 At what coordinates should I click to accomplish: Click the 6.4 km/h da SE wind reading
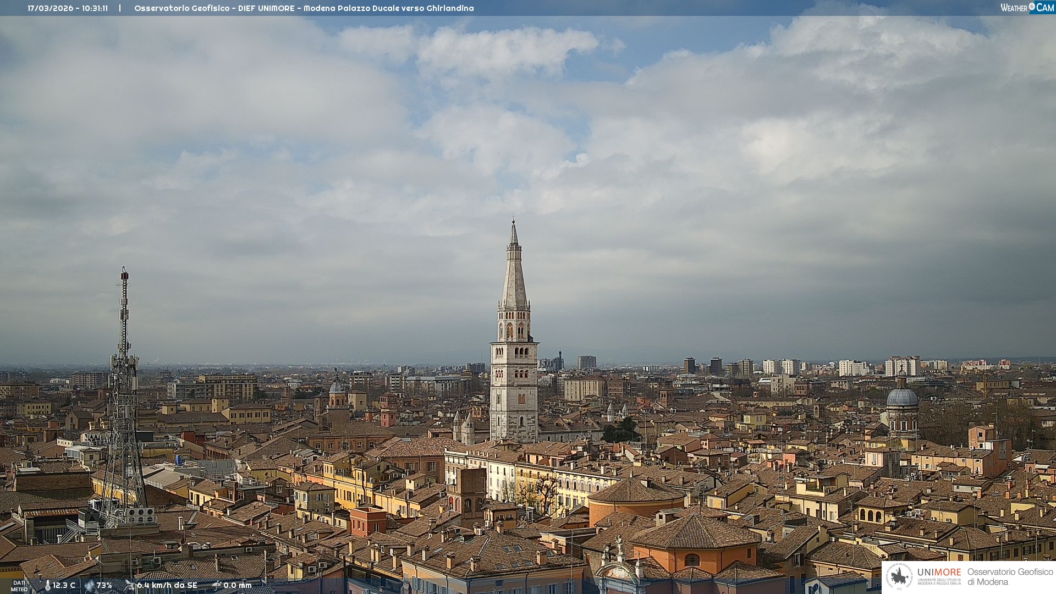167,585
